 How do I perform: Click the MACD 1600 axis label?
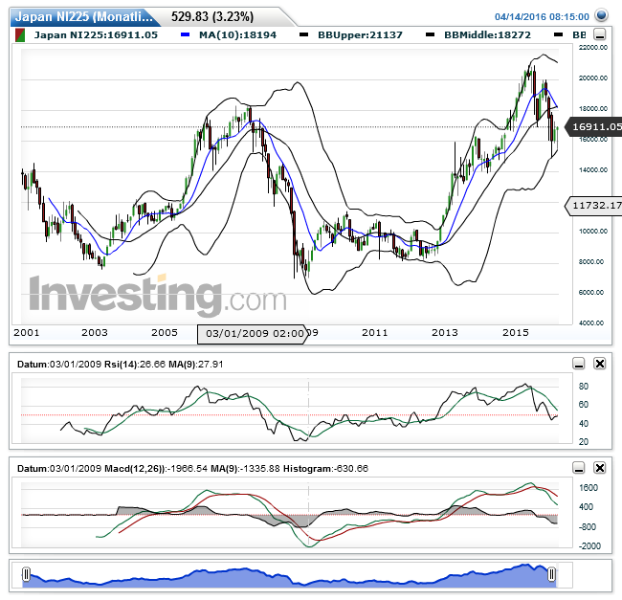click(589, 488)
